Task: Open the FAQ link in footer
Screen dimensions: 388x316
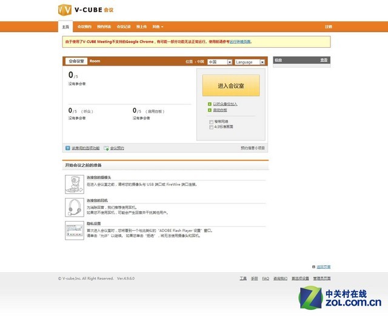Action: click(266, 278)
